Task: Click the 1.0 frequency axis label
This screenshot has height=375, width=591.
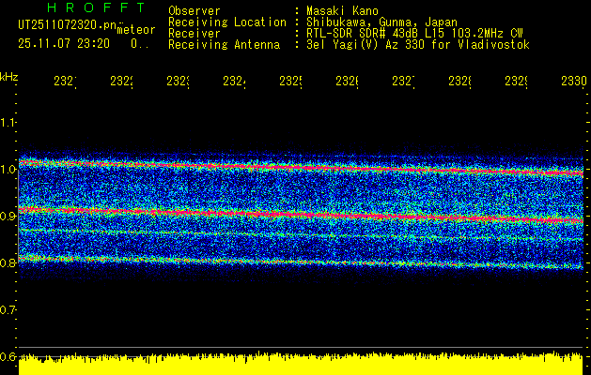Action: tap(8, 170)
